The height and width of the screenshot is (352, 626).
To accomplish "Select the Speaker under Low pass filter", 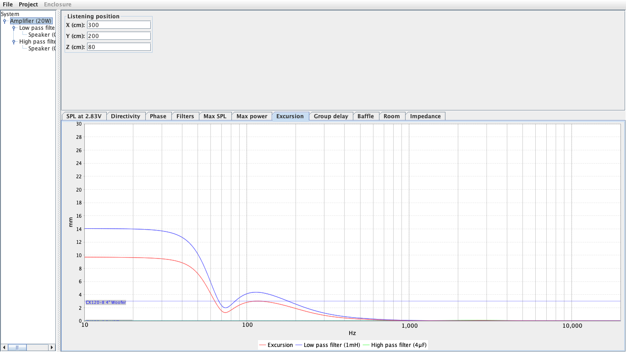I will (x=42, y=35).
